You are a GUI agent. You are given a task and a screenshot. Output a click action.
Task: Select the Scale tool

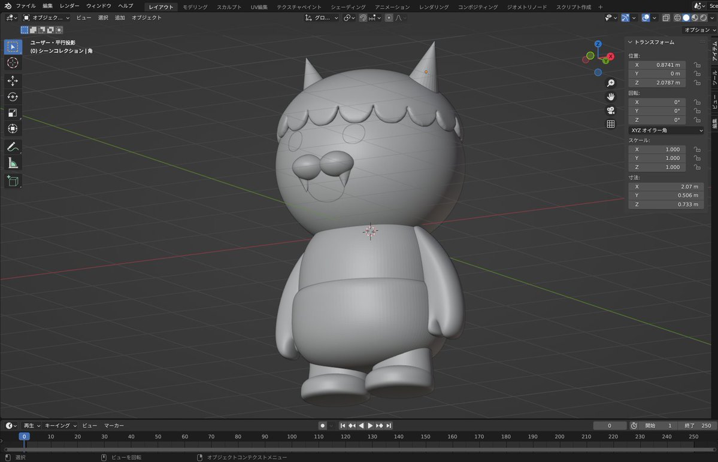[13, 113]
